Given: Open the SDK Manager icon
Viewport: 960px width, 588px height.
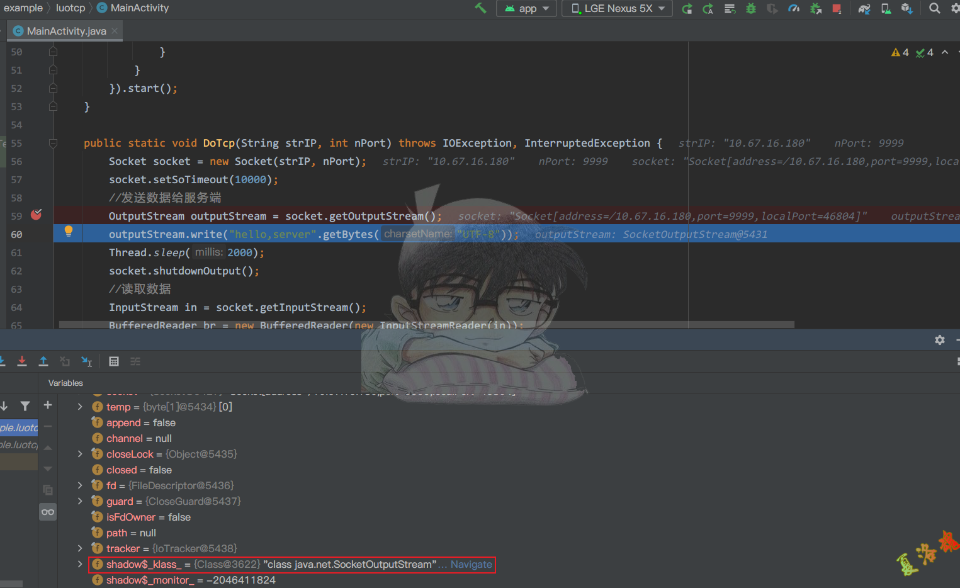Looking at the screenshot, I should tap(906, 8).
